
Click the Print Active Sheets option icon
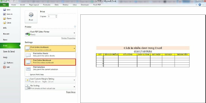coord(28,55)
